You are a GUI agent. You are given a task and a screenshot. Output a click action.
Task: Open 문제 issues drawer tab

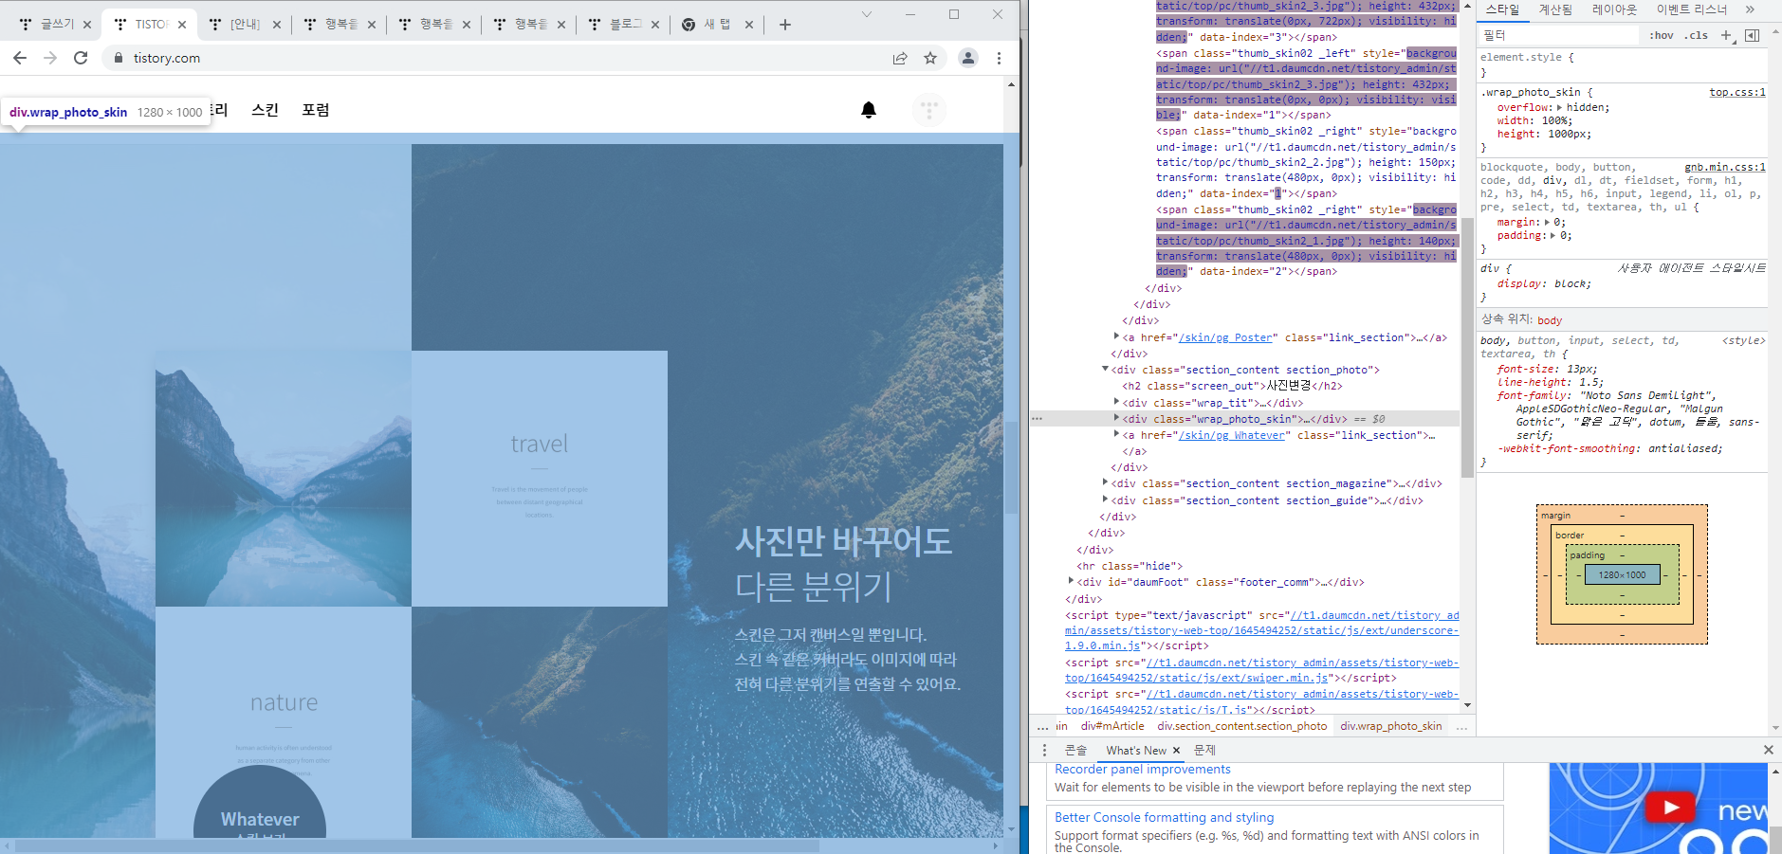1204,750
